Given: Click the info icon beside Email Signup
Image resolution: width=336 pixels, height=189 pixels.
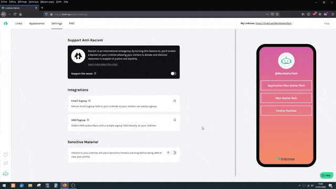Looking at the screenshot, I should 89,101.
